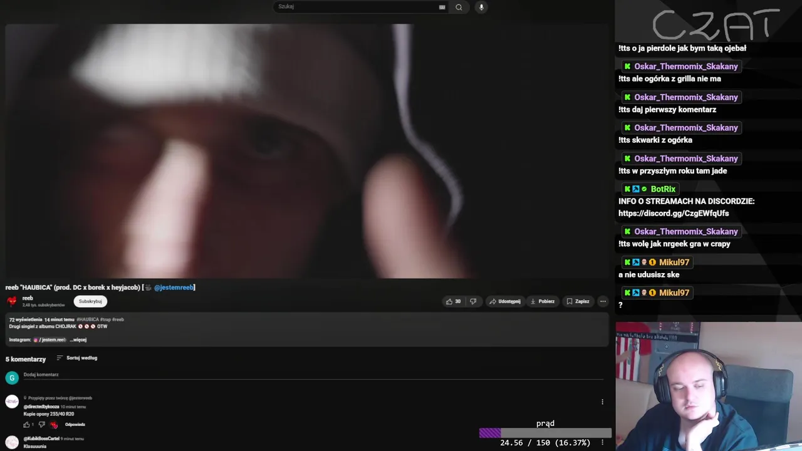Dislike the comment 'Kupie opony 255/40 R20'
Viewport: 802px width, 451px height.
point(42,425)
